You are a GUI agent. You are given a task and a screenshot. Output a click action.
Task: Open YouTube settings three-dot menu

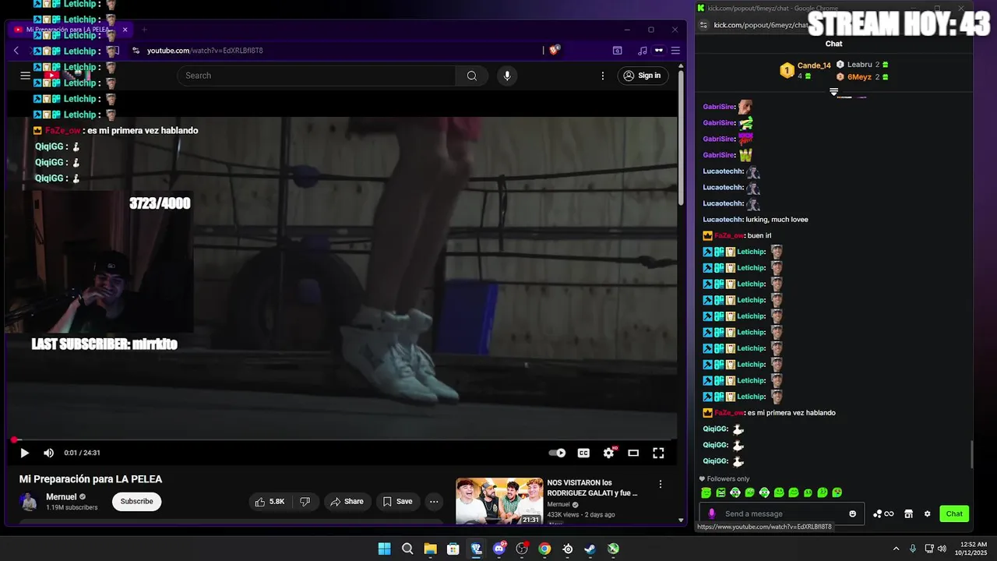click(x=602, y=76)
